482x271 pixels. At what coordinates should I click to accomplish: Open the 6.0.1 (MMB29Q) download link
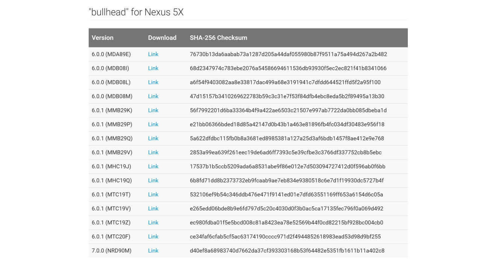coord(153,138)
